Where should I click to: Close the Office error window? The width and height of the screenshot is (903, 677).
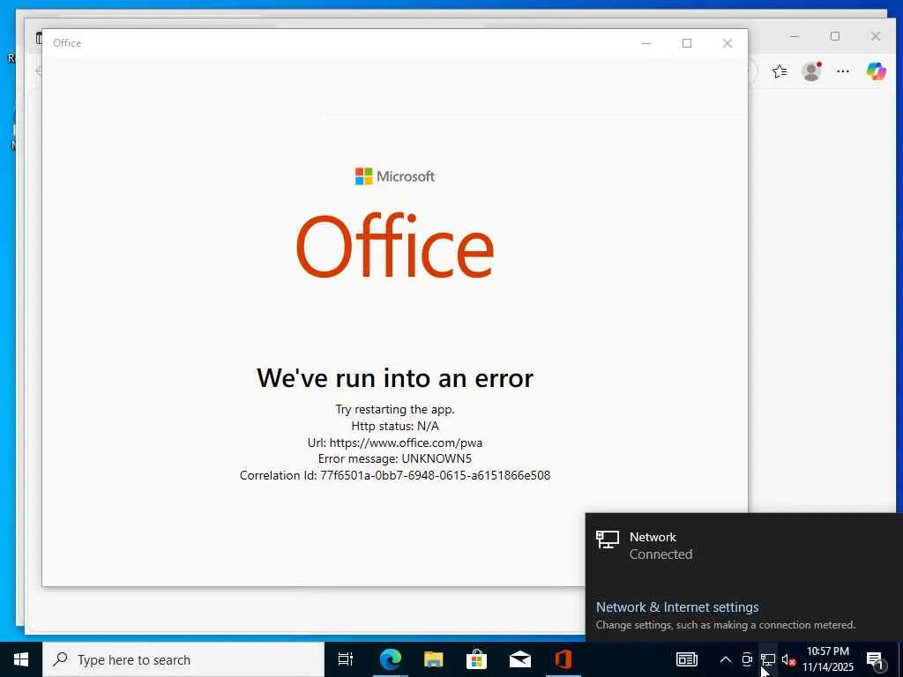coord(728,43)
